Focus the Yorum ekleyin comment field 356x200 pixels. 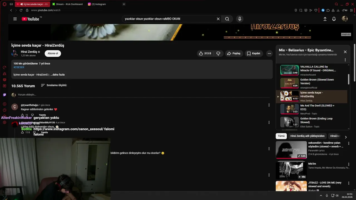(x=144, y=95)
